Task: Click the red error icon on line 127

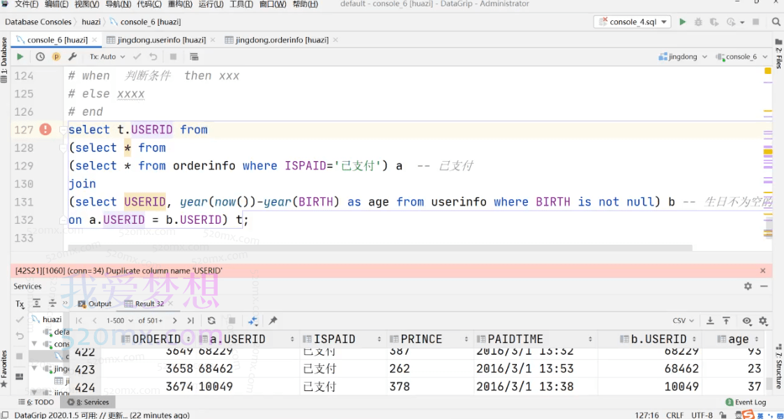Action: [45, 129]
